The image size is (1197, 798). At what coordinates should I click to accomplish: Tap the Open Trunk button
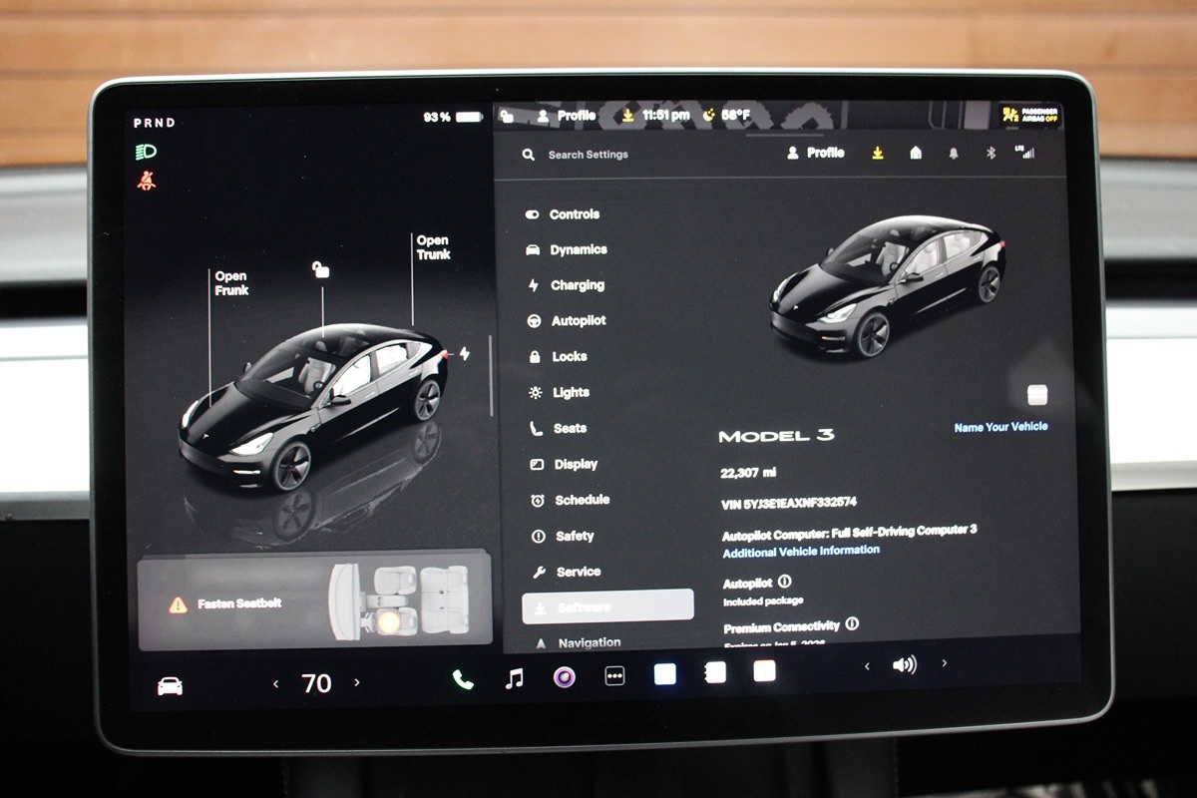point(433,247)
